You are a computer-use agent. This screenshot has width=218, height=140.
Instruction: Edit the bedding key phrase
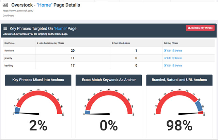coord(168,66)
